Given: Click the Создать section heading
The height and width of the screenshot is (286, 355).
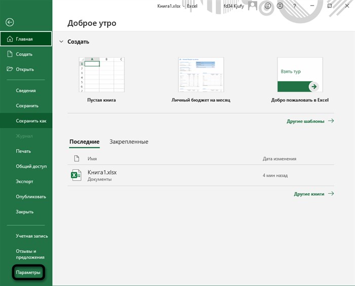Looking at the screenshot, I should point(78,42).
